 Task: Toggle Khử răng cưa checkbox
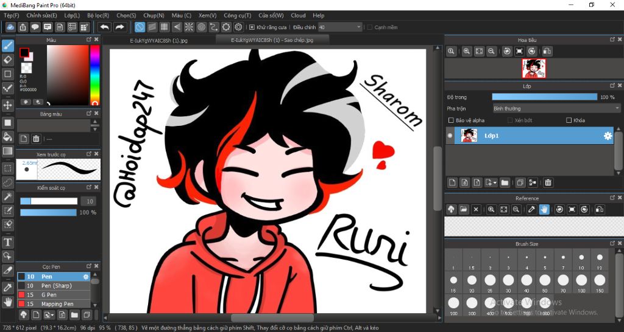coord(252,27)
